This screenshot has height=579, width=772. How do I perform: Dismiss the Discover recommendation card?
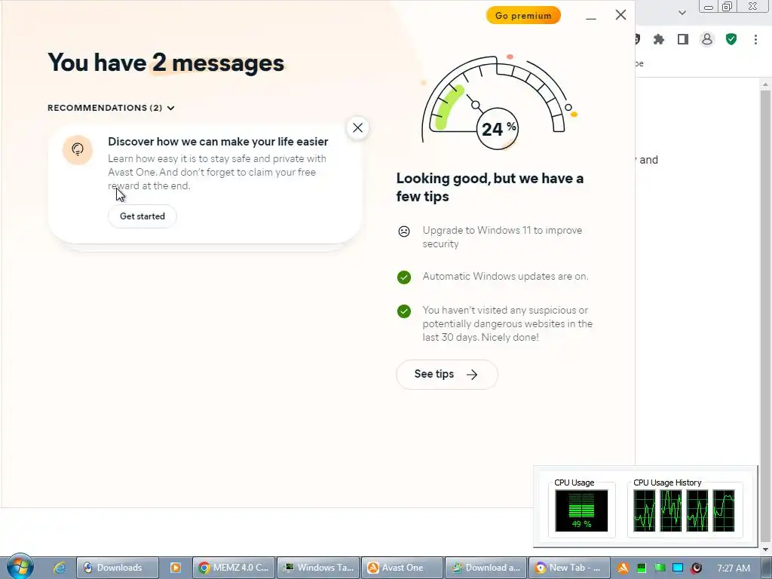point(357,128)
